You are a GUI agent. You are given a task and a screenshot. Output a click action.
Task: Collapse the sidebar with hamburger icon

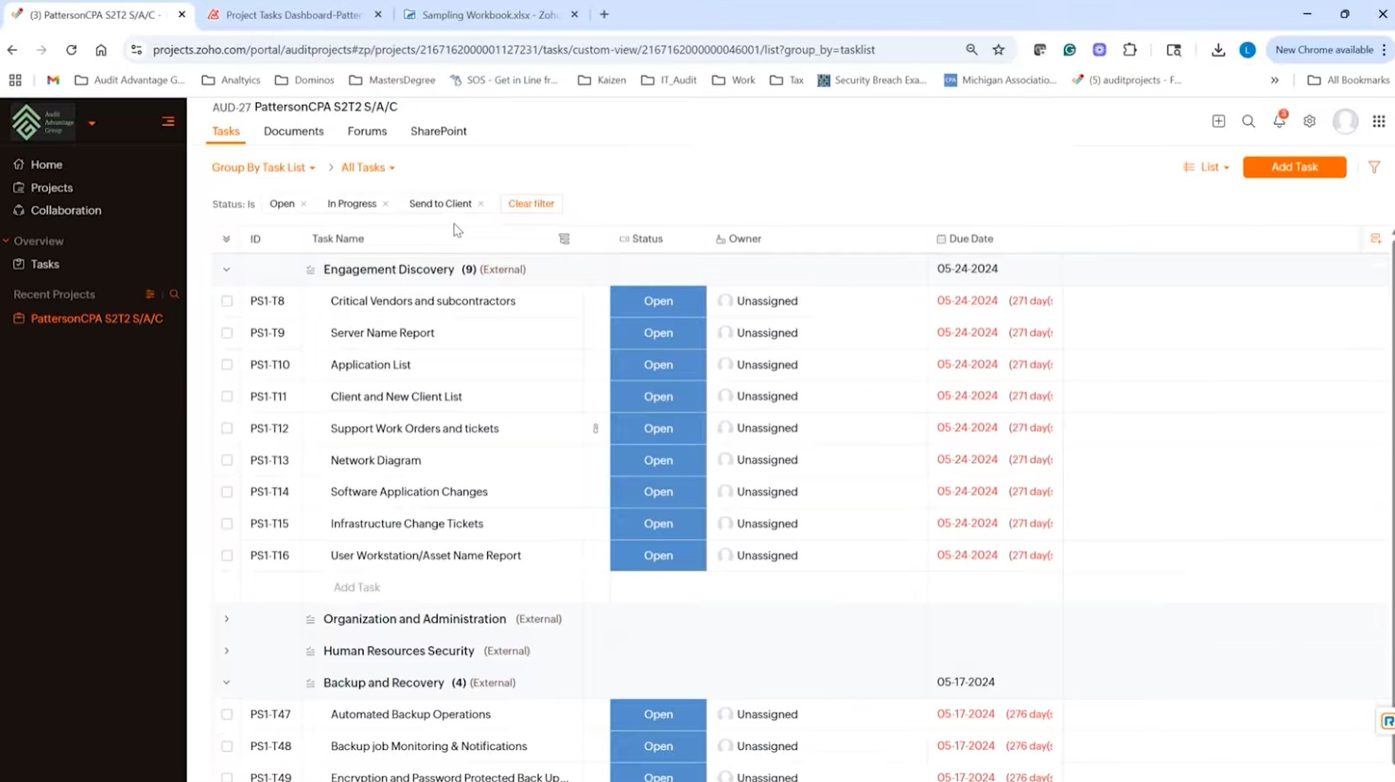(x=168, y=122)
